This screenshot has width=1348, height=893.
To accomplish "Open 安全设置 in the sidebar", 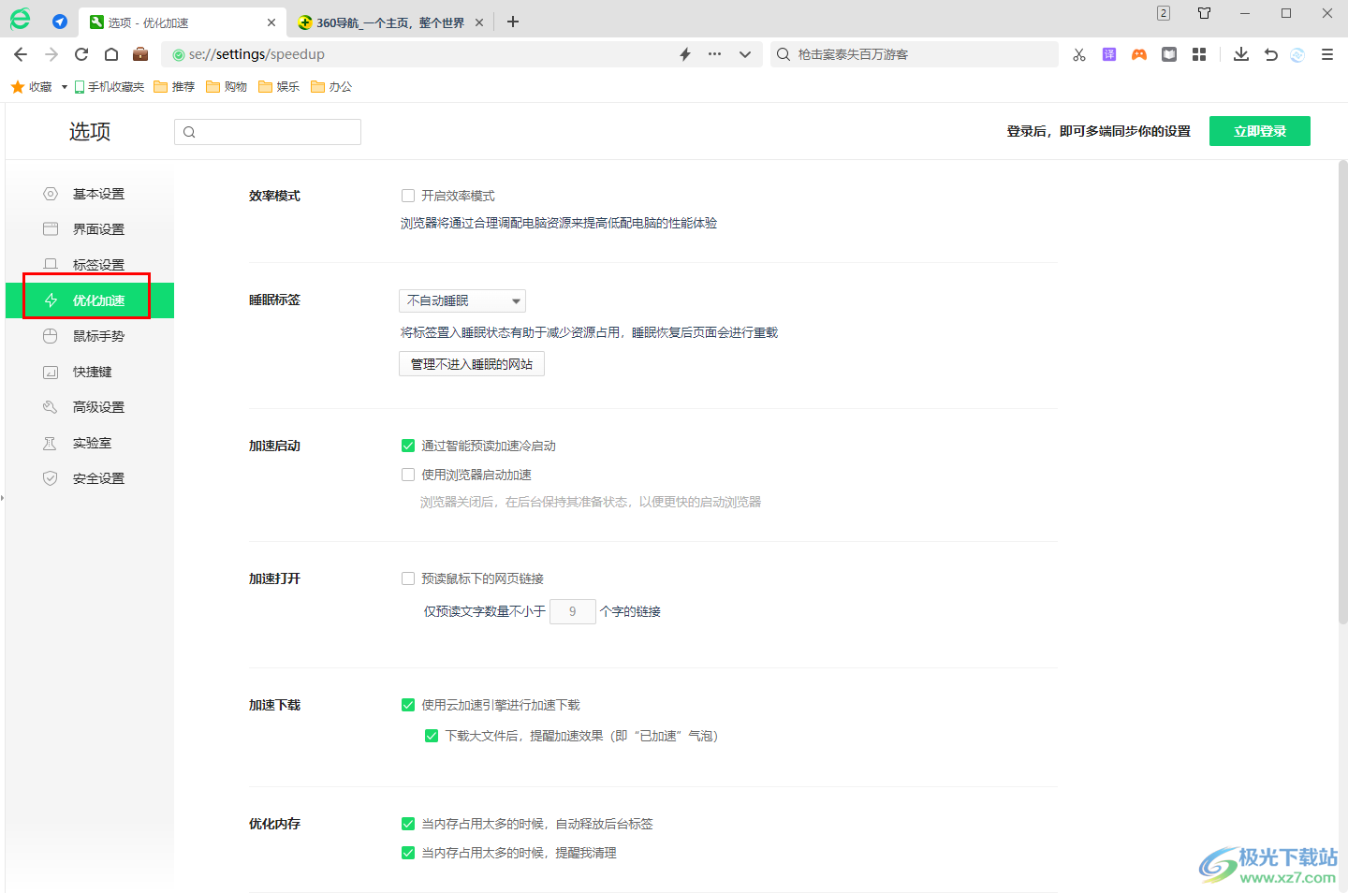I will [90, 478].
